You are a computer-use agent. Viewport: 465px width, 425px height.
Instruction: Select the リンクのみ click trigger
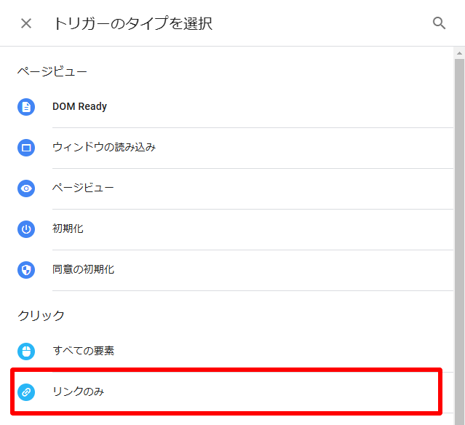pos(226,392)
